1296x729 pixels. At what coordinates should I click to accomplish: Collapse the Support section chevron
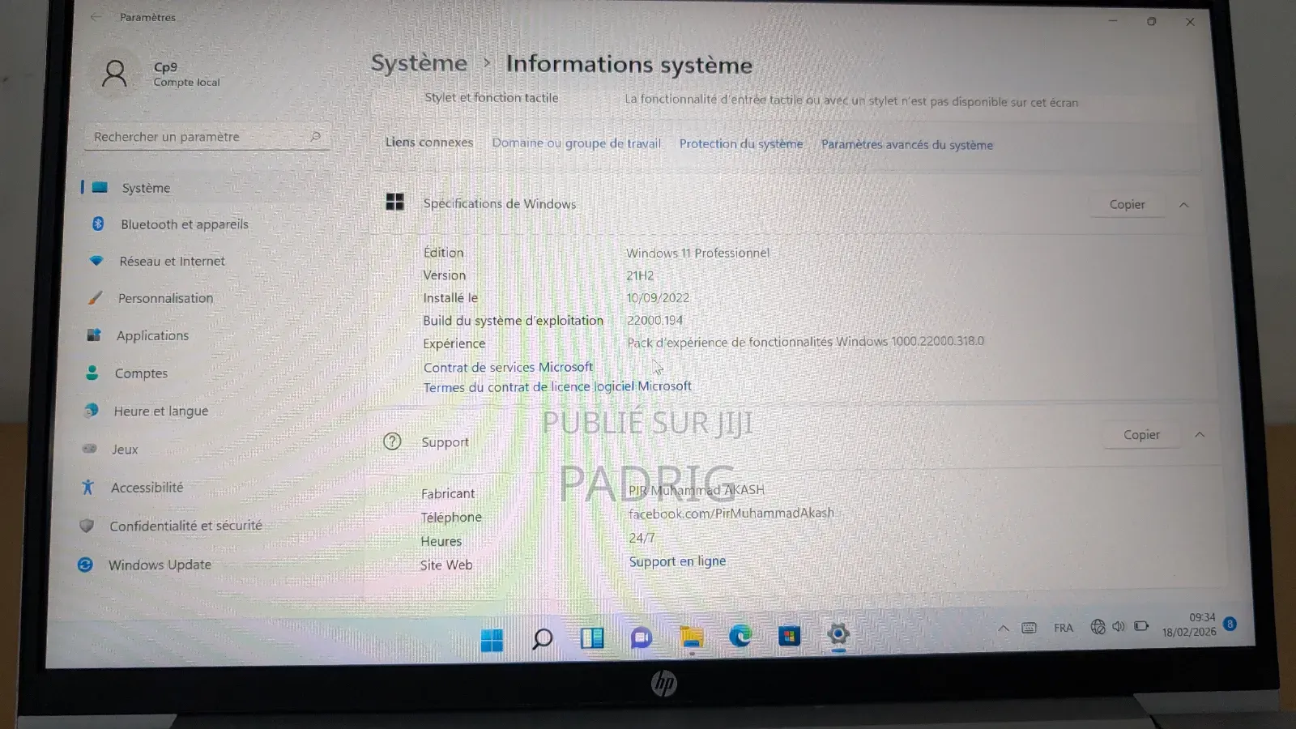click(x=1199, y=434)
